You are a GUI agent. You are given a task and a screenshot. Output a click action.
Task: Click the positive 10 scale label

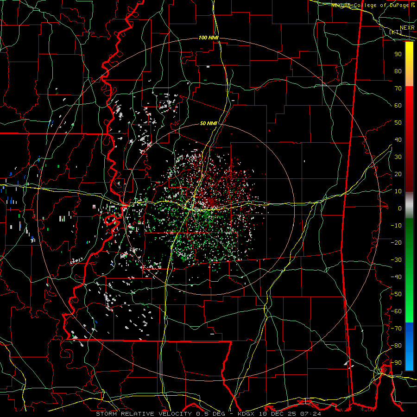click(398, 191)
